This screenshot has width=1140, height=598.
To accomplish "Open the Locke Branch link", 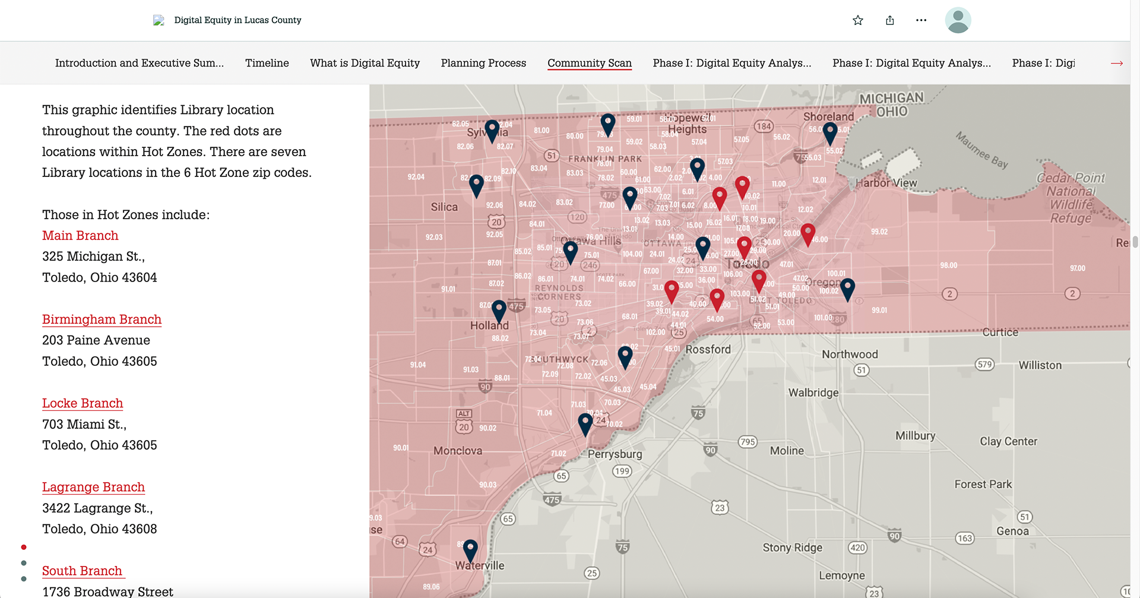I will (83, 403).
